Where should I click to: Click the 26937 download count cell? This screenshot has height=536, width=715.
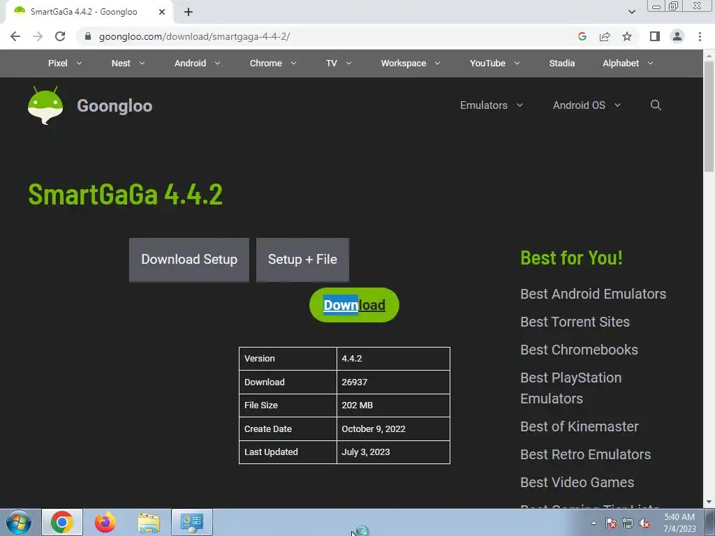(393, 382)
